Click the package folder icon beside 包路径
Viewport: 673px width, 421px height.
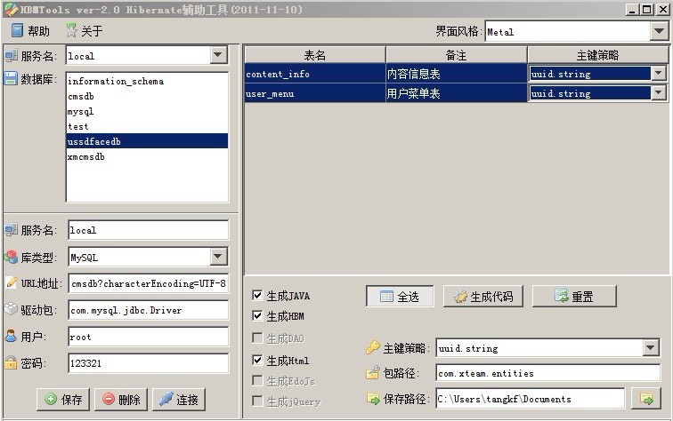[372, 373]
